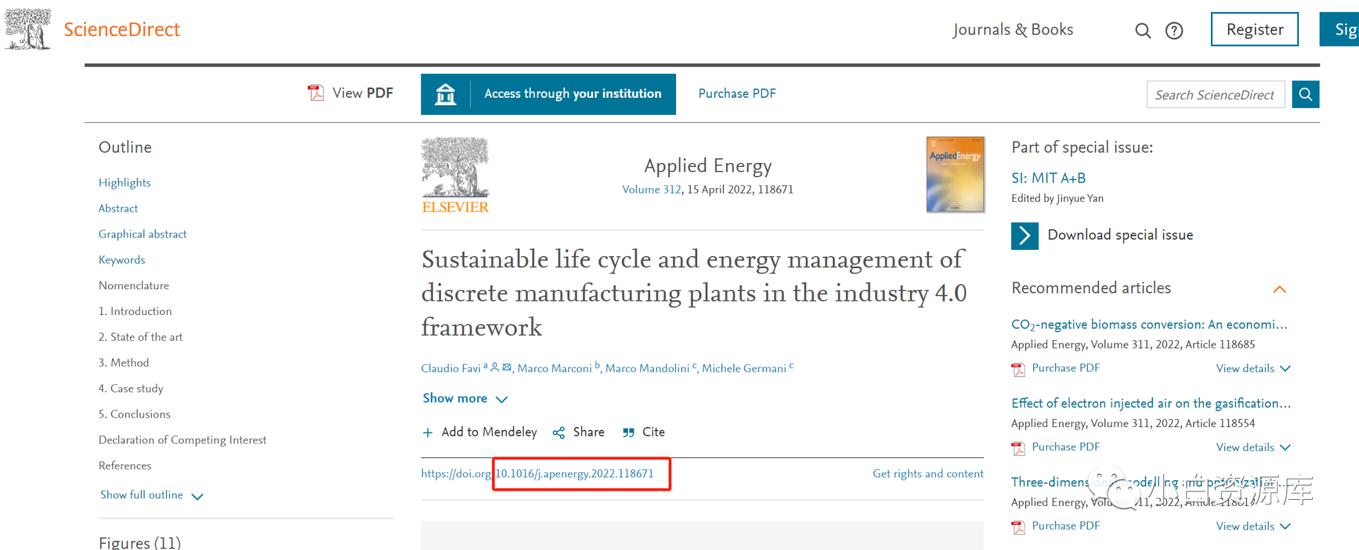Viewport: 1359px width, 550px height.
Task: Click the blue search submit button
Action: click(1305, 94)
